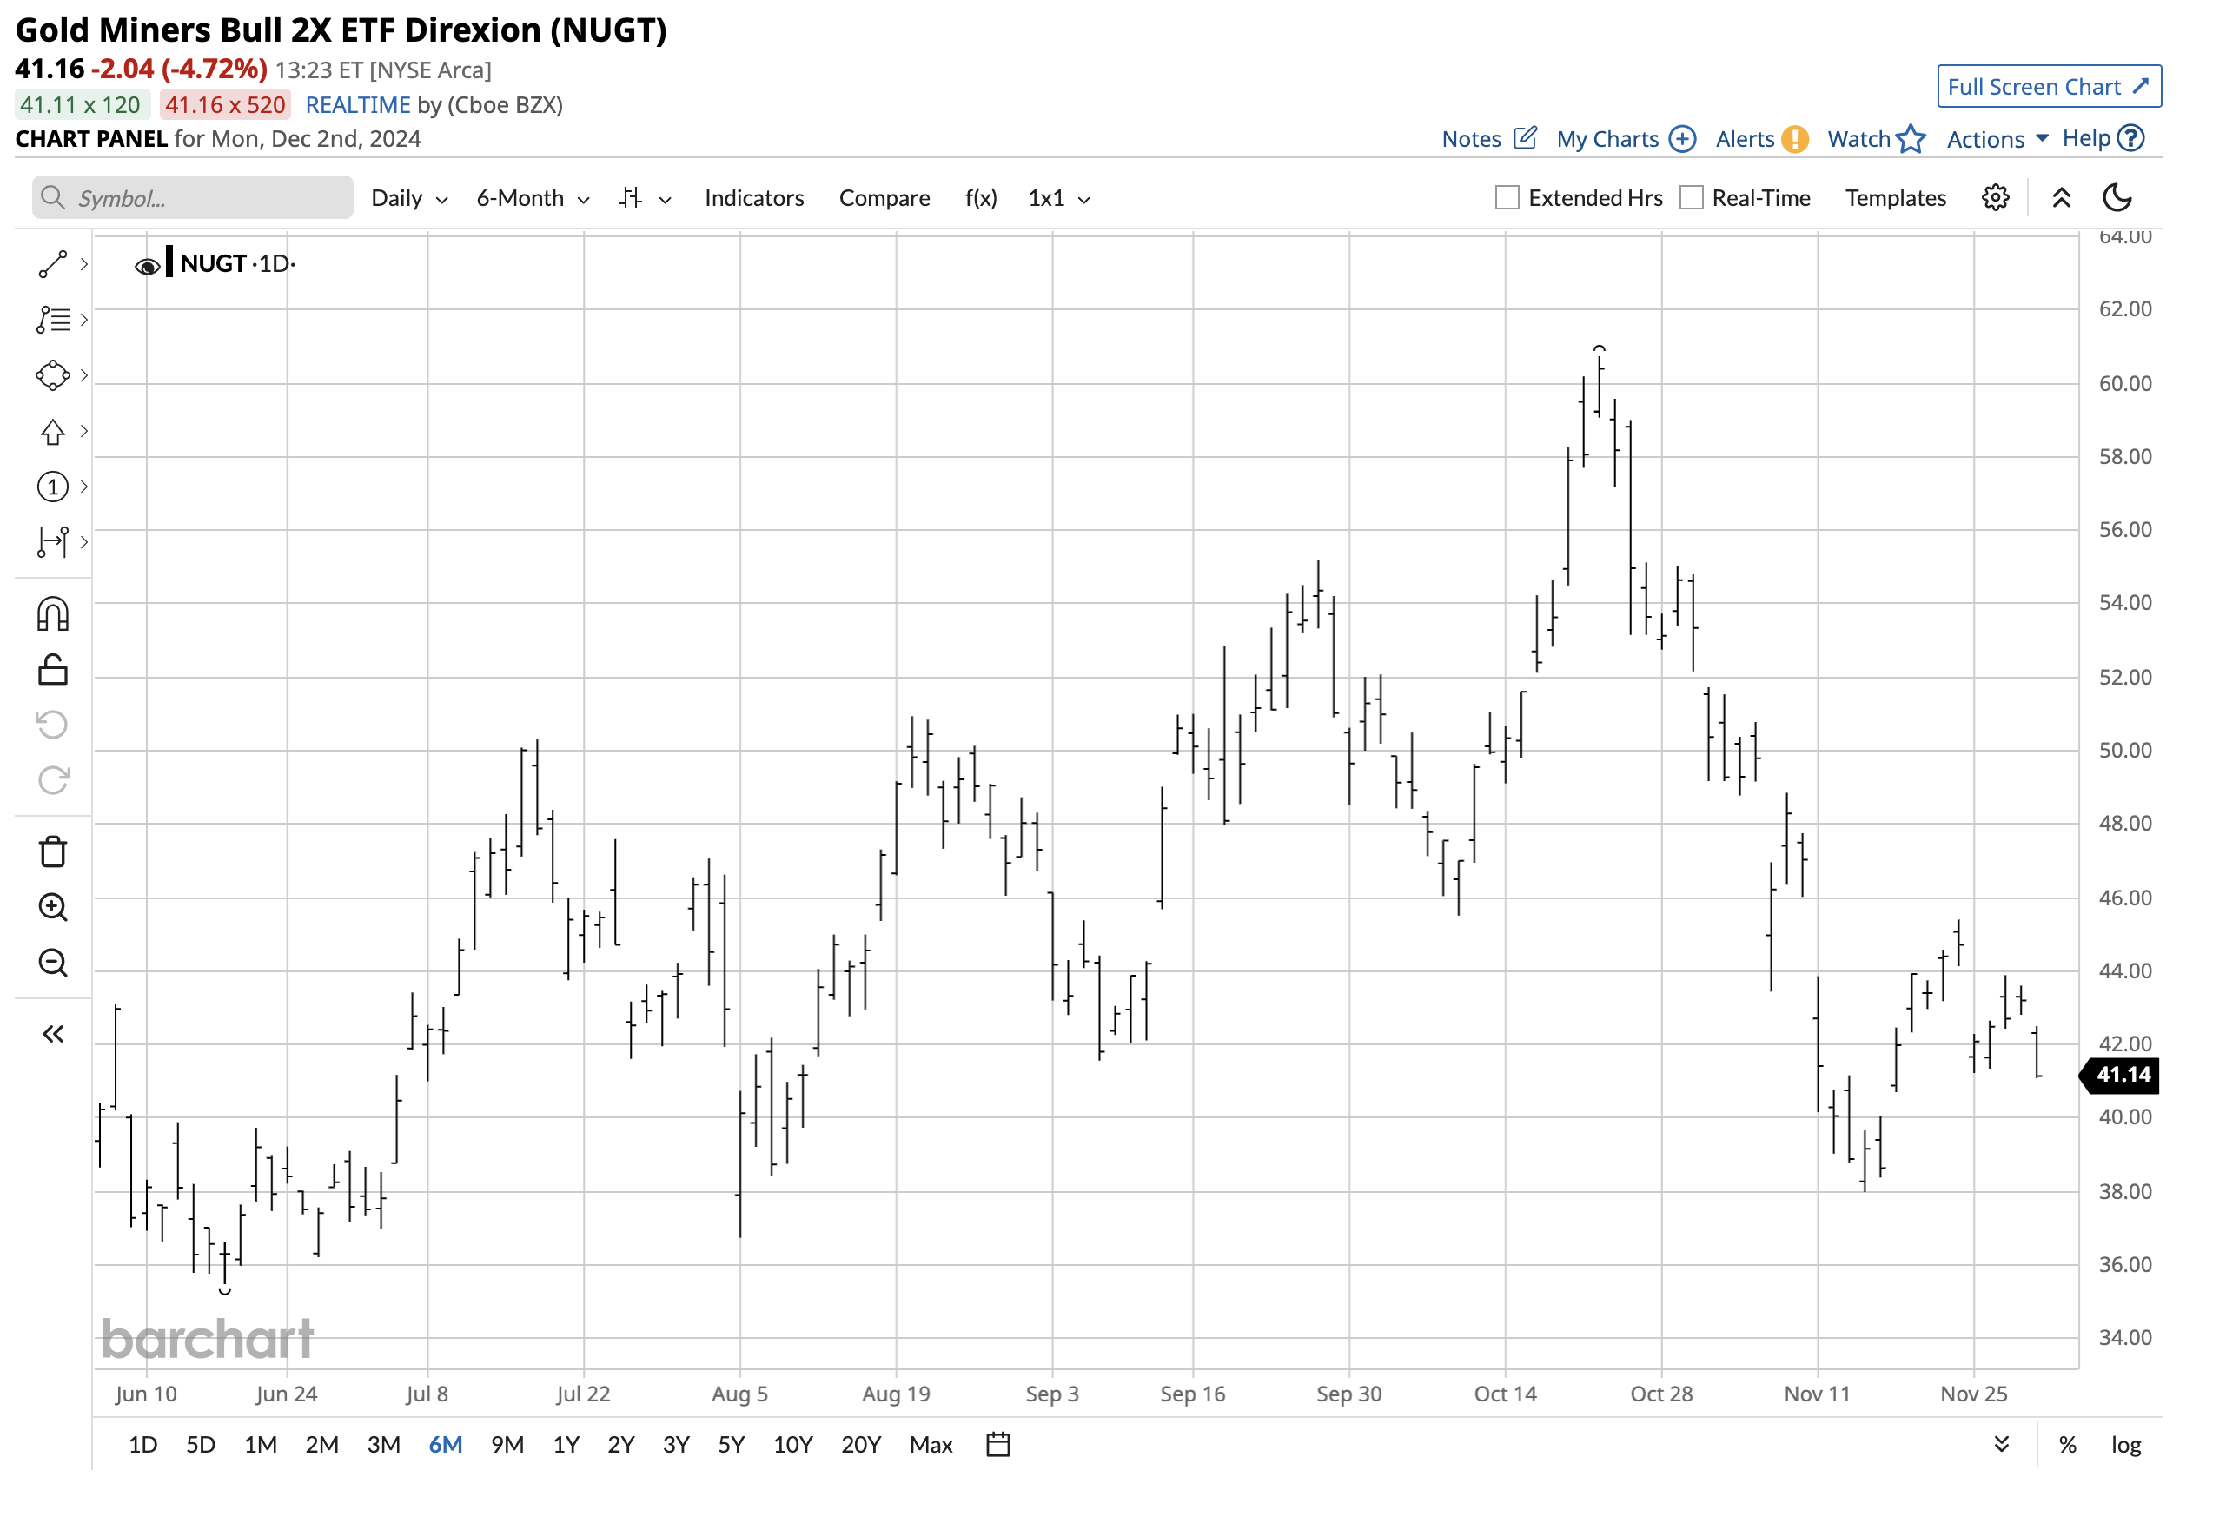Enable Extended Hrs data
Image resolution: width=2226 pixels, height=1517 pixels.
pos(1506,197)
